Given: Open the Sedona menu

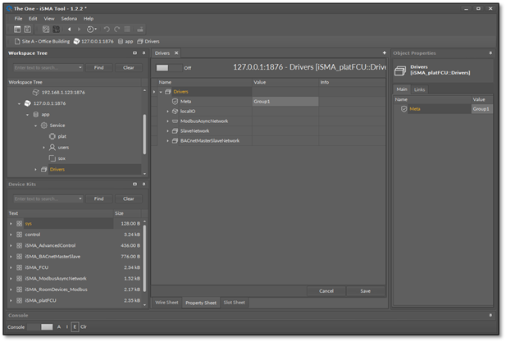Looking at the screenshot, I should click(69, 18).
